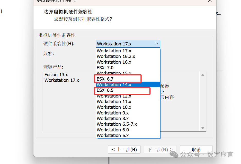
Task: Click scroll up arrow in compatible products list
Action: tap(203, 75)
